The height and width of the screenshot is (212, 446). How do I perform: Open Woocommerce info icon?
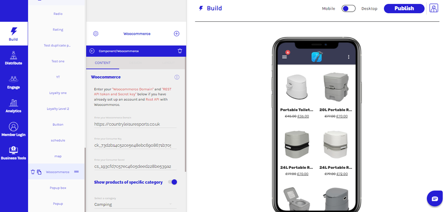click(x=177, y=77)
